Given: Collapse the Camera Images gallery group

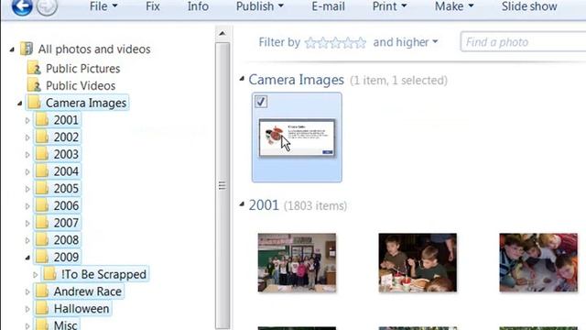Looking at the screenshot, I should click(242, 79).
